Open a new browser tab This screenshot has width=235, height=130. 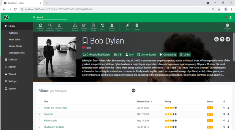tap(47, 3)
